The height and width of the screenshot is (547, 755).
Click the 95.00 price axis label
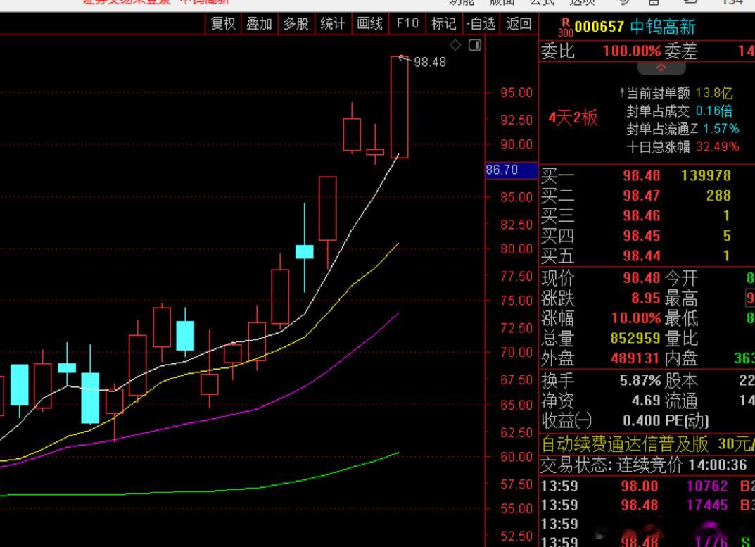(516, 92)
